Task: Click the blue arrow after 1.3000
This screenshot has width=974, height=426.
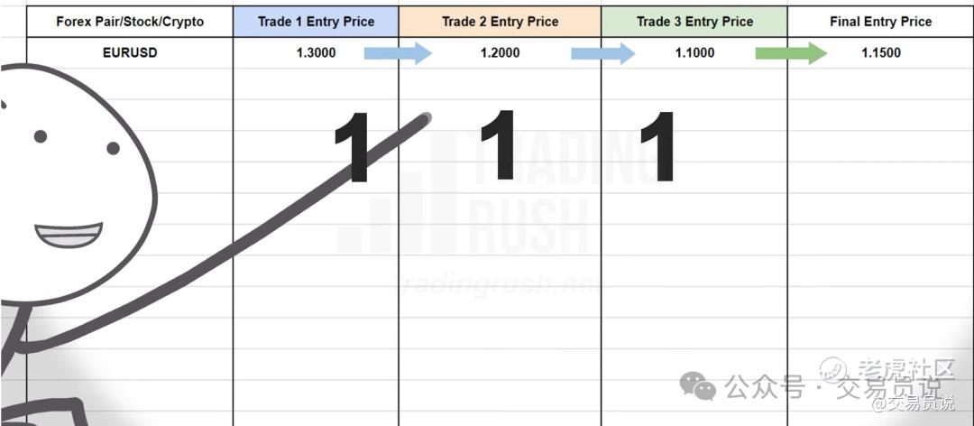Action: coord(398,53)
